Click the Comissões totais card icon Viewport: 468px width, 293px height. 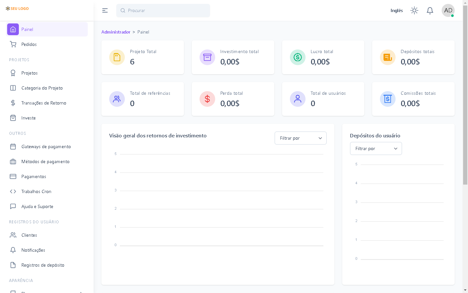[387, 99]
